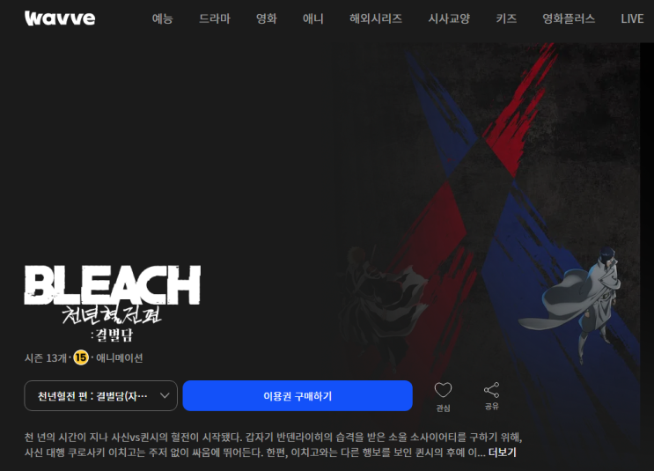Select the 영화 menu item
This screenshot has height=471, width=654.
(266, 18)
